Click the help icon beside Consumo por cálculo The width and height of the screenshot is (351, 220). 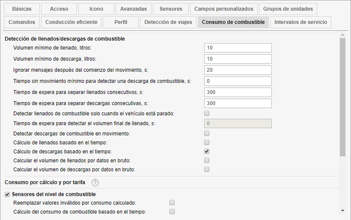(95, 182)
